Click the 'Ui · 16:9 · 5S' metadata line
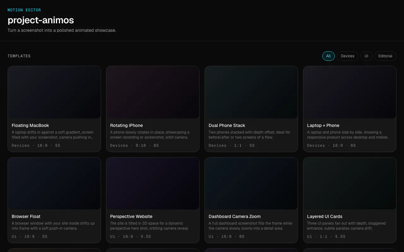The height and width of the screenshot is (252, 404). coord(29,237)
